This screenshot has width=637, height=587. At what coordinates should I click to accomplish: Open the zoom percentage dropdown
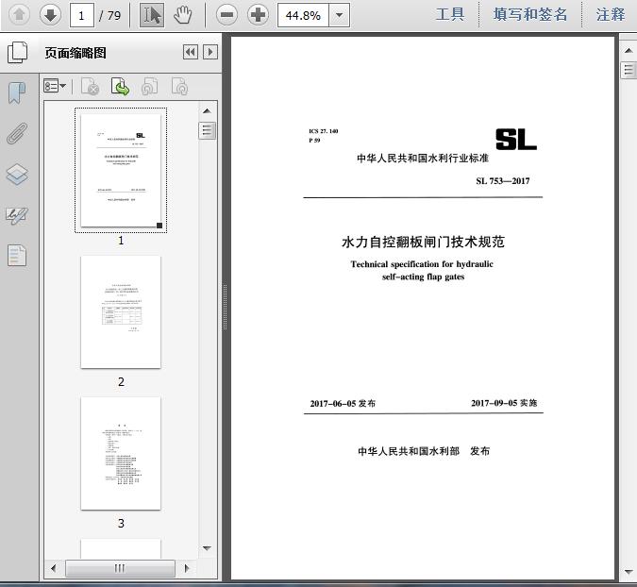(x=339, y=15)
